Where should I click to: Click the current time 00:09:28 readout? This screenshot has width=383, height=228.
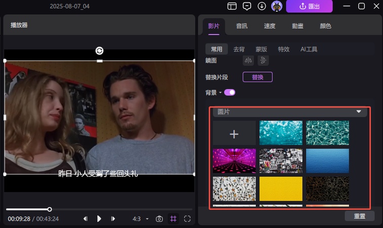pyautogui.click(x=19, y=219)
